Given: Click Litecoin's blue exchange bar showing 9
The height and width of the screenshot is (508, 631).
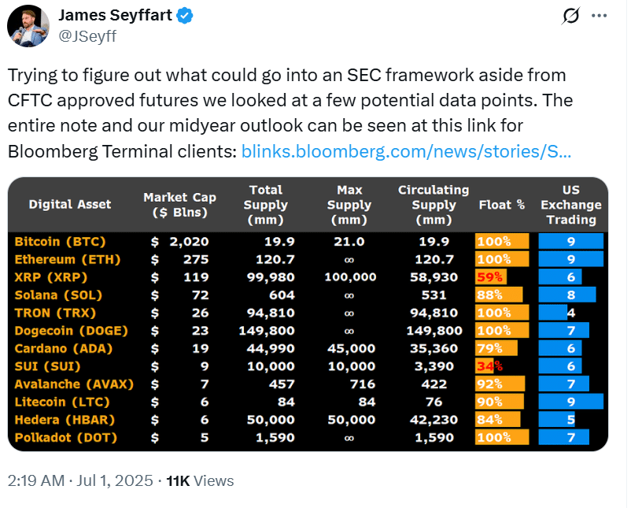Looking at the screenshot, I should pos(570,402).
